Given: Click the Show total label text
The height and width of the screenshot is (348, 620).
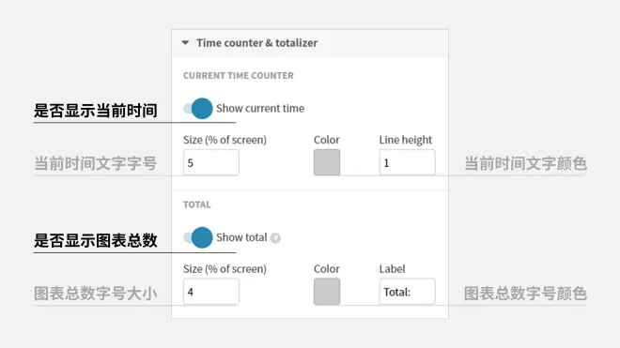Looking at the screenshot, I should [x=241, y=237].
